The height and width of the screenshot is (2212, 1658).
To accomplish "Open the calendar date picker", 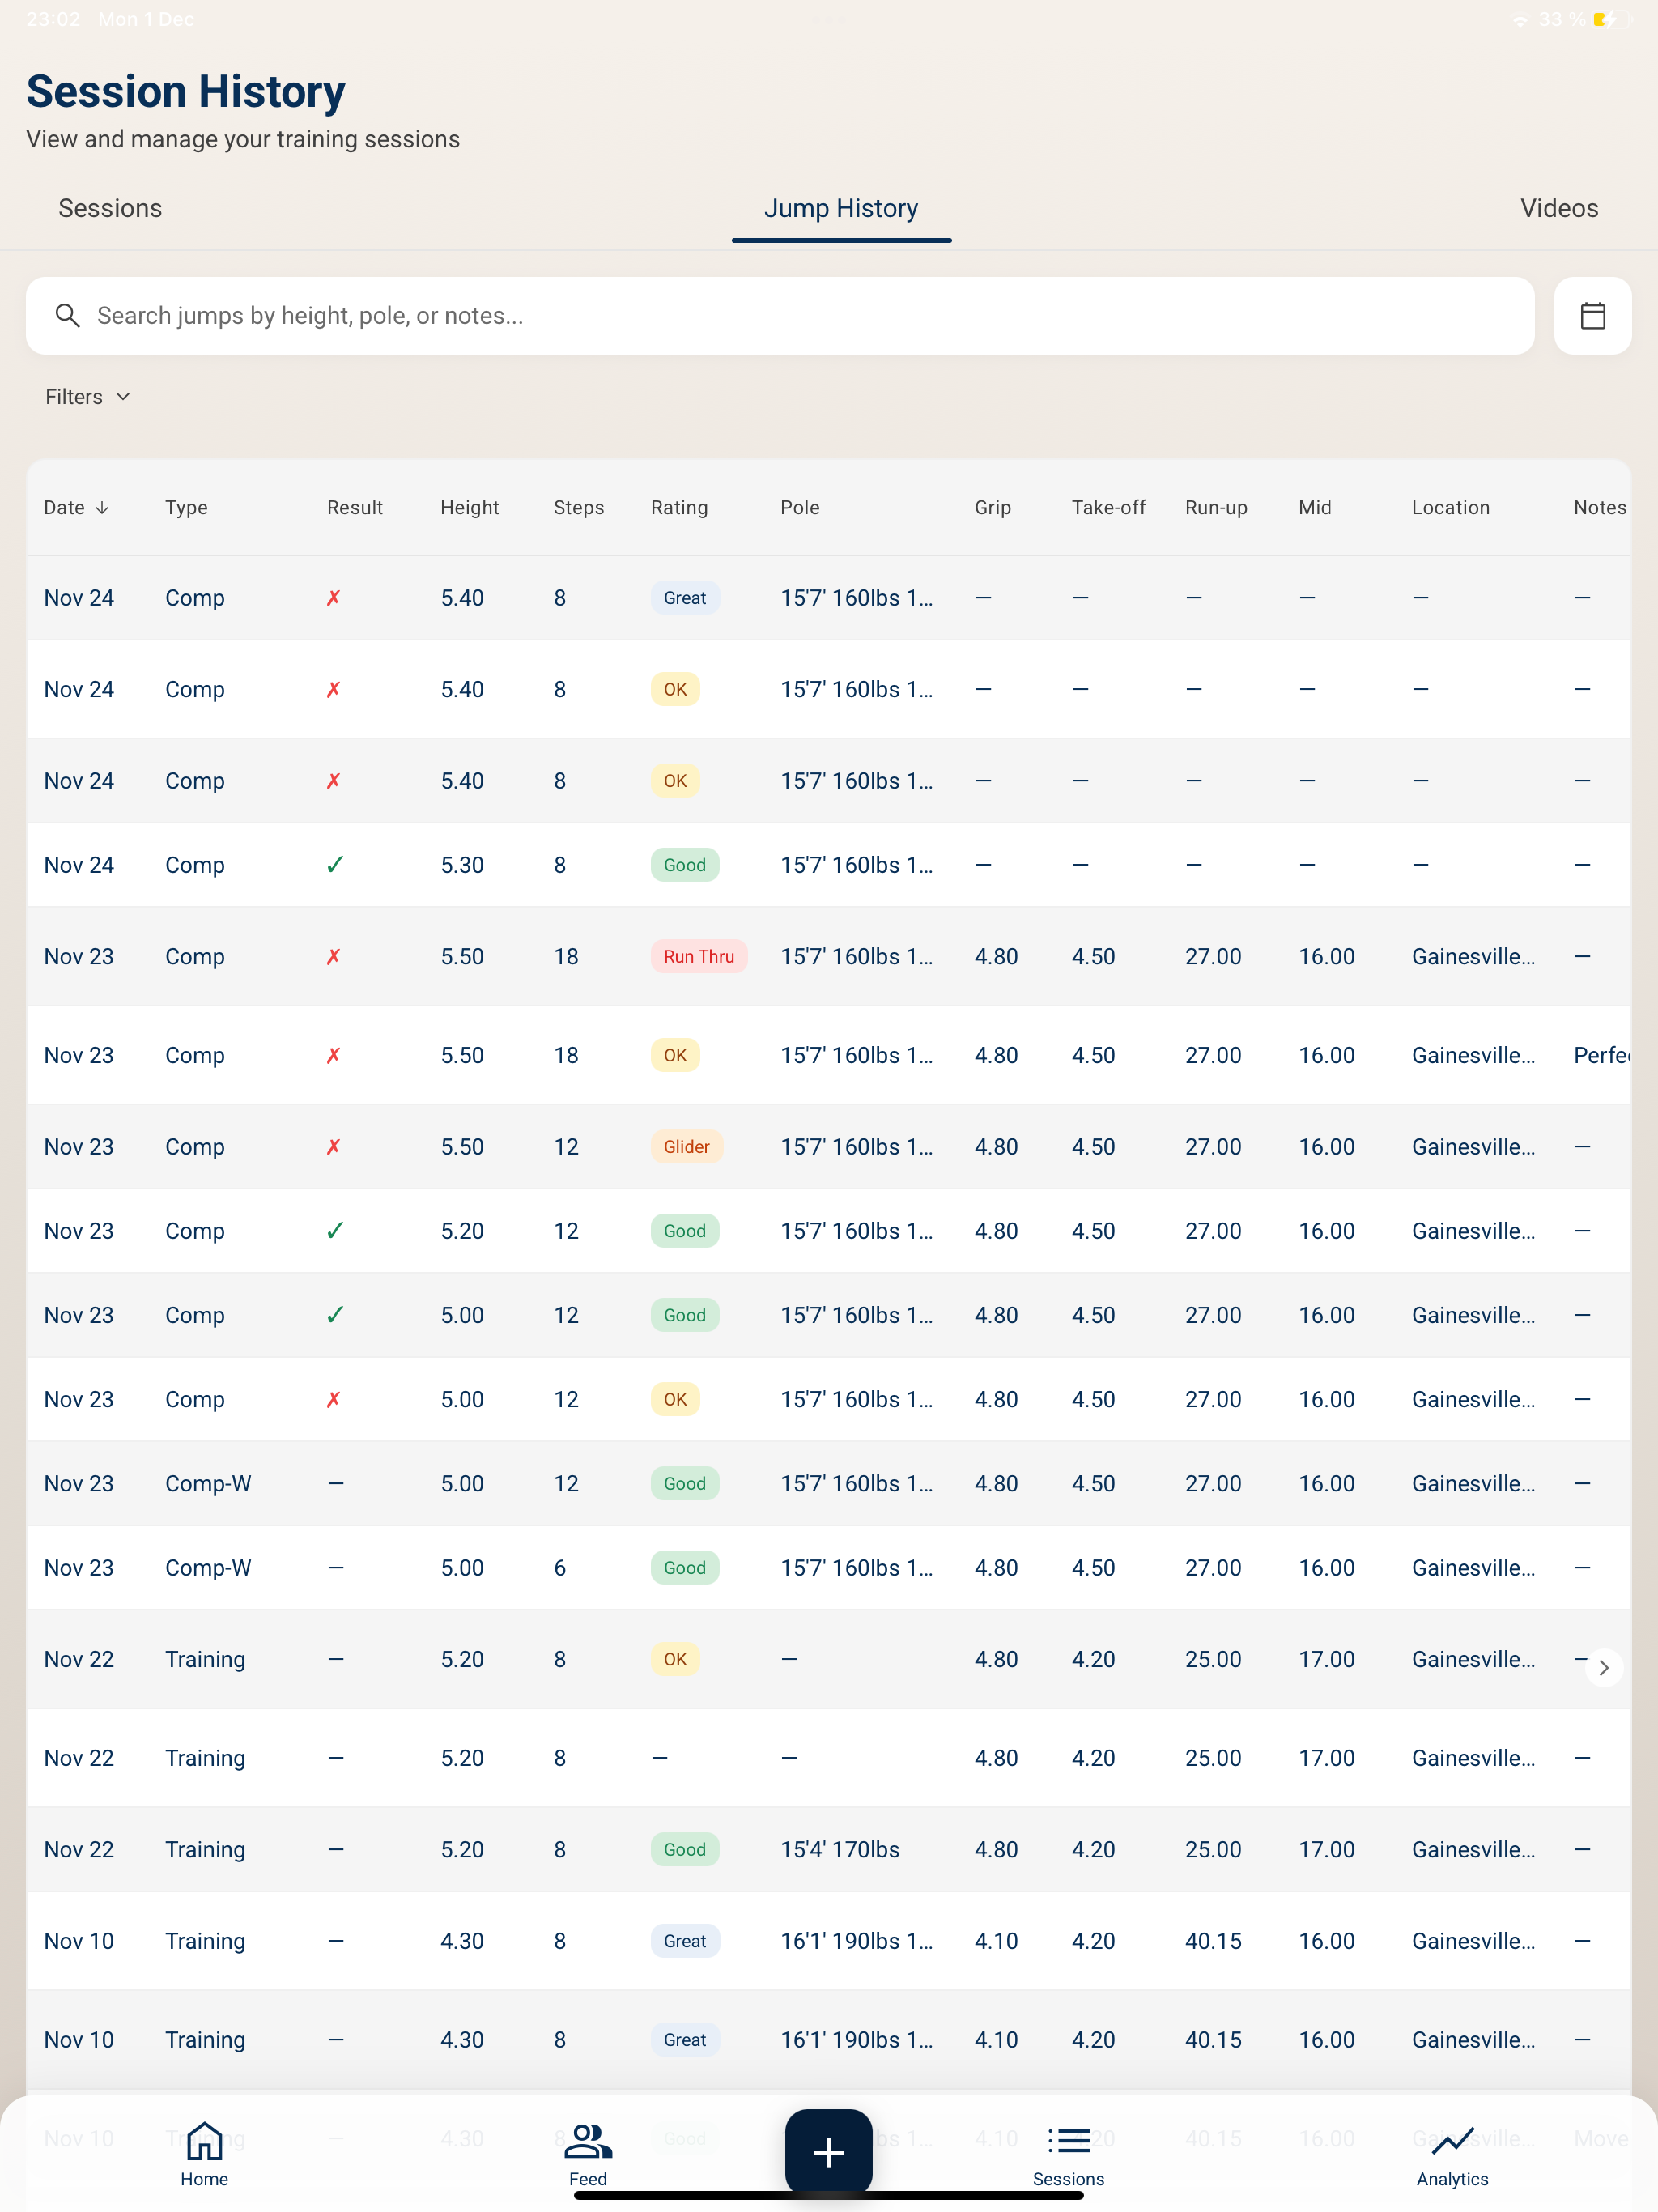I will [x=1592, y=316].
